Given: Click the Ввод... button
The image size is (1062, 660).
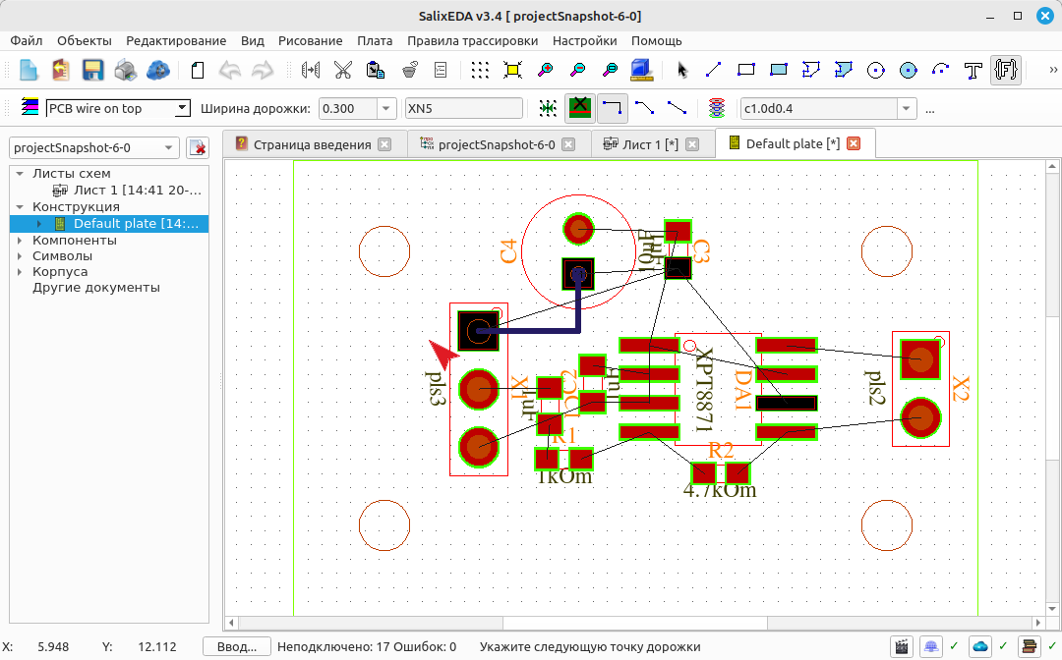Looking at the screenshot, I should 236,646.
